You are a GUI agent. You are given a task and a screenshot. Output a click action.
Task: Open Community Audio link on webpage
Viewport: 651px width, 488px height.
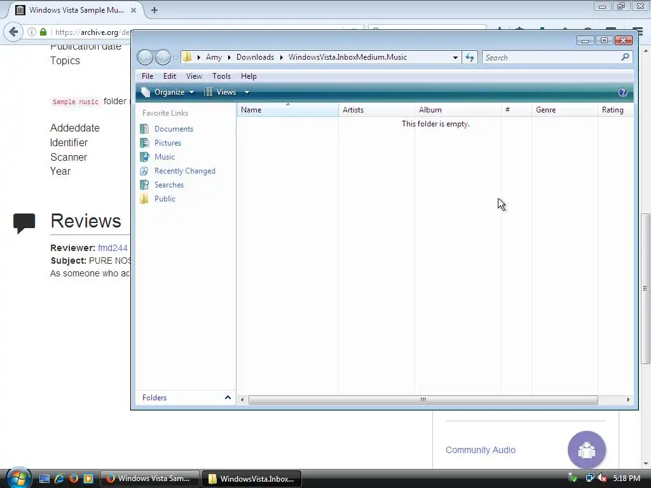481,450
